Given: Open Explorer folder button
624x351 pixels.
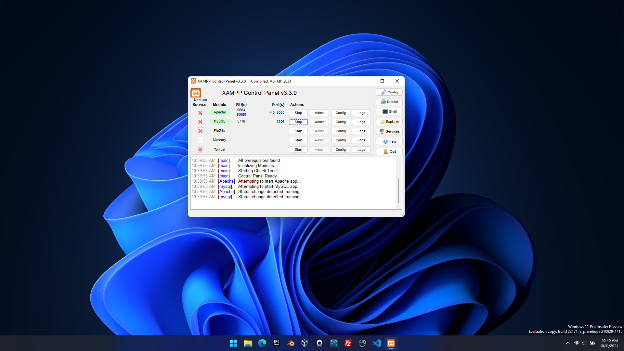Looking at the screenshot, I should click(x=389, y=122).
